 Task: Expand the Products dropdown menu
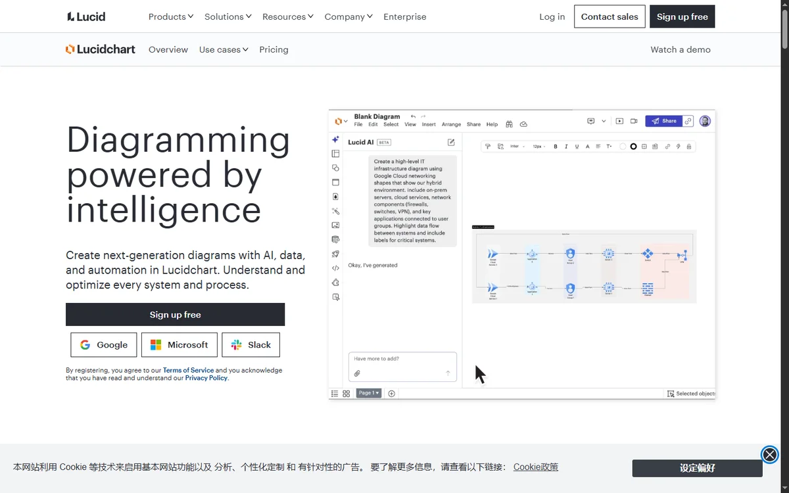click(171, 16)
